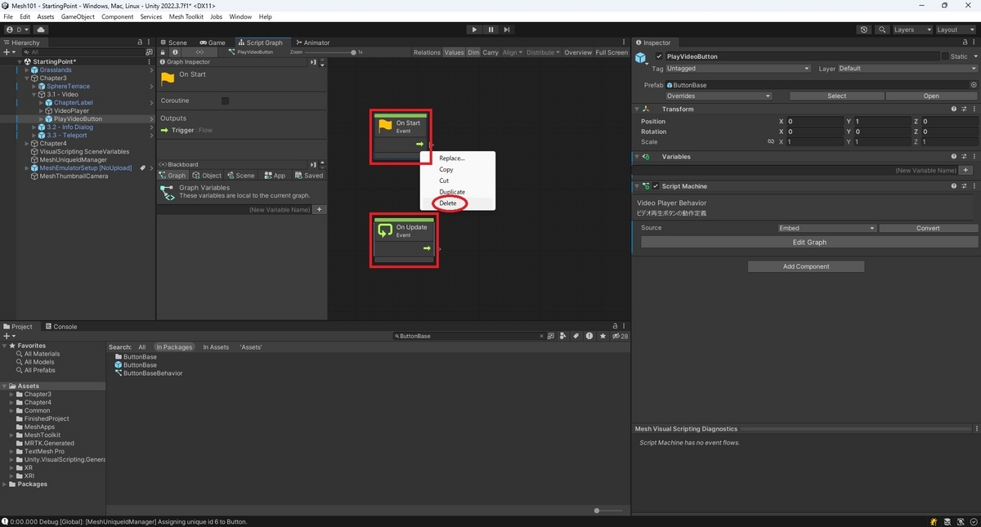Viewport: 981px width, 527px height.
Task: Open the Layers dropdown
Action: [x=912, y=29]
